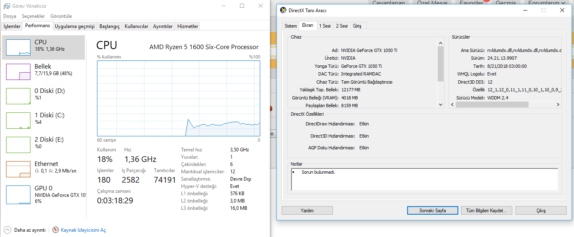This screenshot has height=237, width=574.
Task: Click the "Devre Dışı" Sanallaştırma value
Action: point(240,179)
